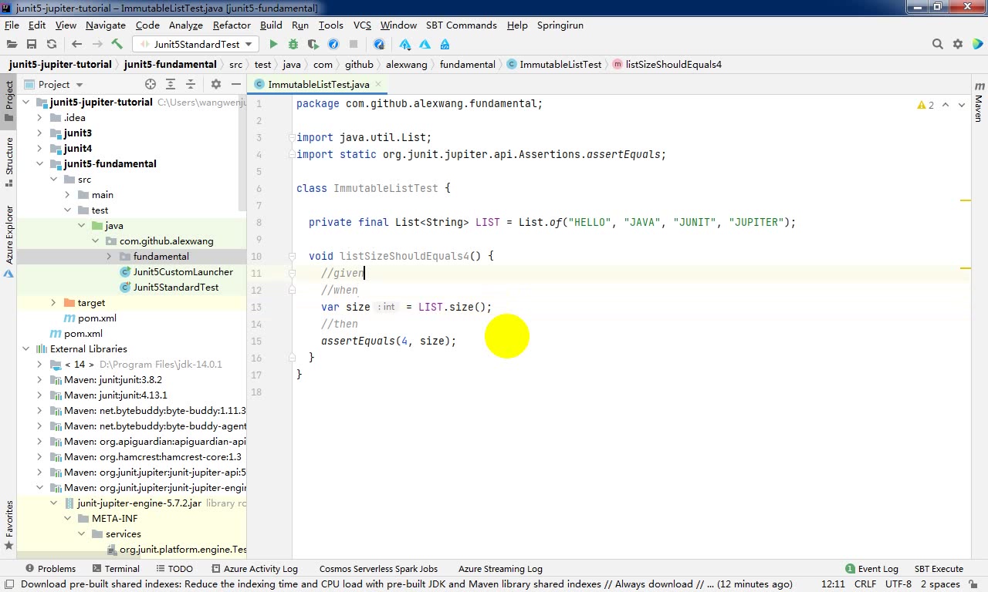Click the colorful icon at toolbar's far right
988x592 pixels.
pos(976,44)
